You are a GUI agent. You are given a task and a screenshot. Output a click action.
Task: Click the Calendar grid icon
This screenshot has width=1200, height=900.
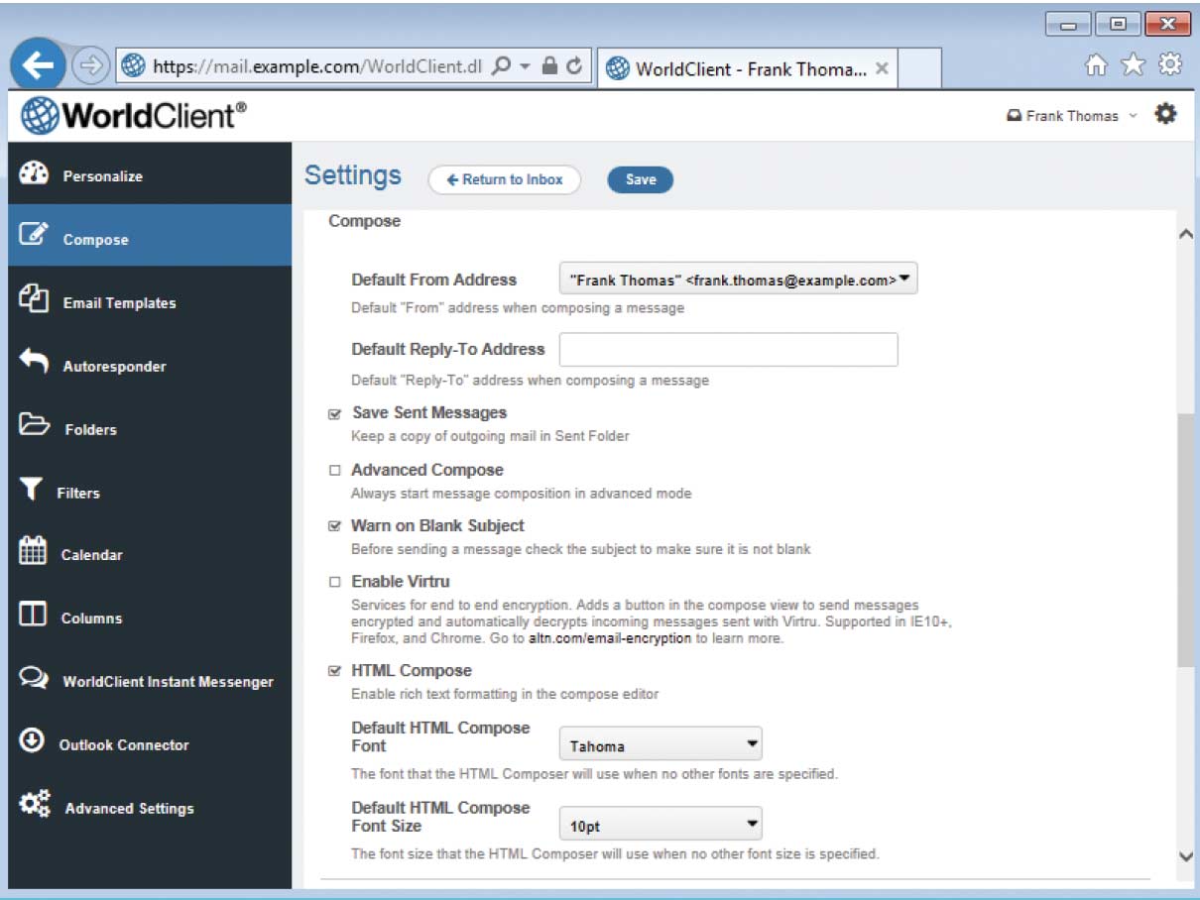33,551
